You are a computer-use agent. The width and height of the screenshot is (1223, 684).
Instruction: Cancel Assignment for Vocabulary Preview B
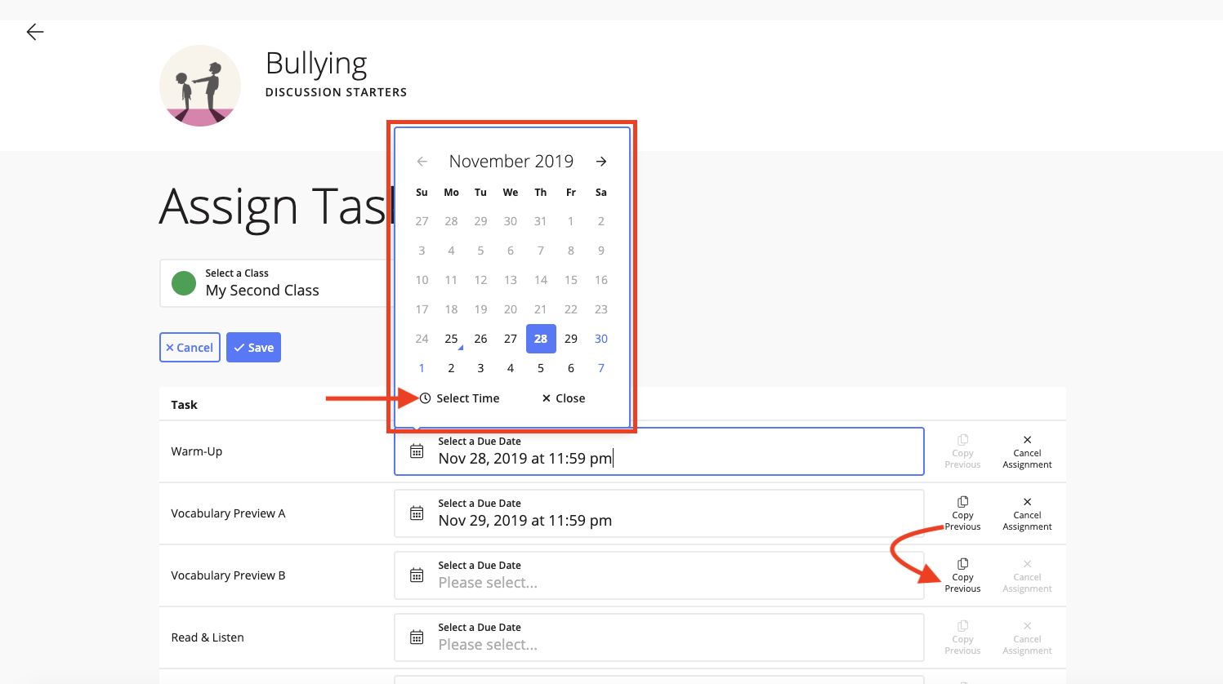(1027, 575)
